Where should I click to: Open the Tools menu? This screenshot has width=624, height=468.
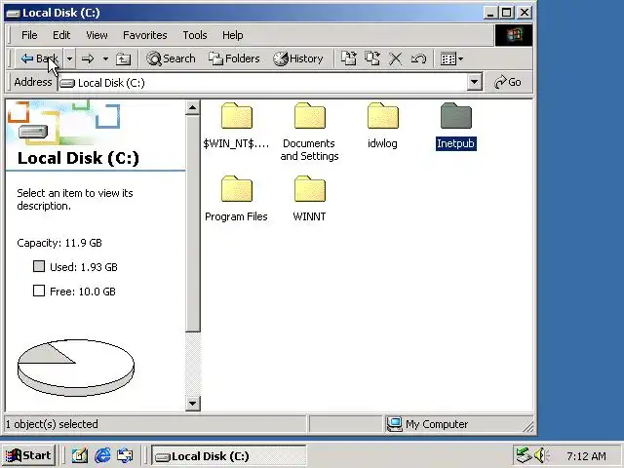coord(195,35)
